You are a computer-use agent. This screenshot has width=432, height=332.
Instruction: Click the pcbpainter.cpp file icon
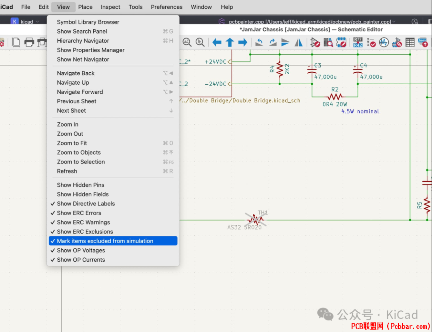[x=222, y=22]
